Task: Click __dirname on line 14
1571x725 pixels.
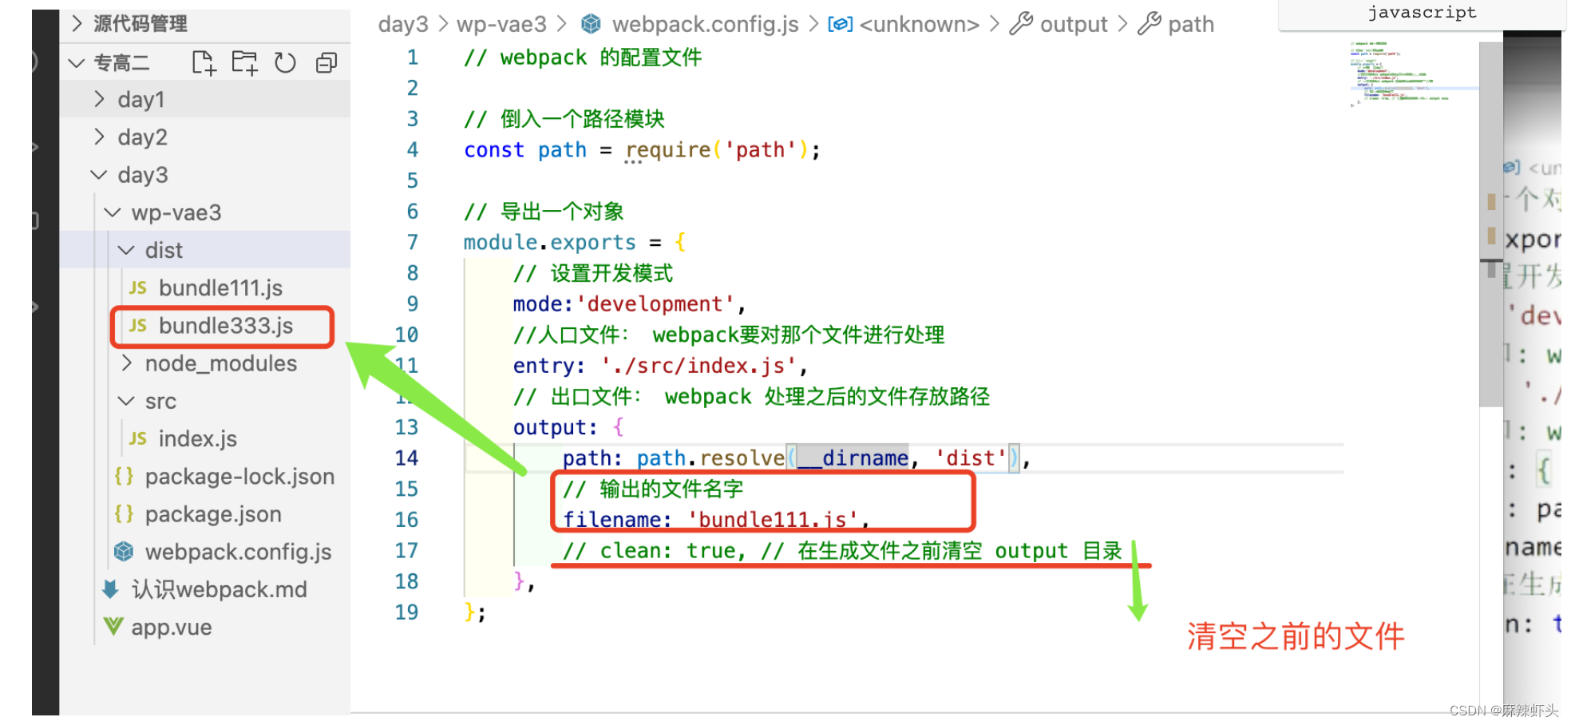Action: (x=853, y=458)
